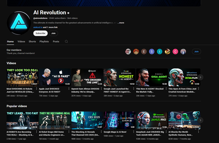Click the yellow striped member avatar beside pink C
Viewport: 219px width, 143px height.
pos(167,51)
